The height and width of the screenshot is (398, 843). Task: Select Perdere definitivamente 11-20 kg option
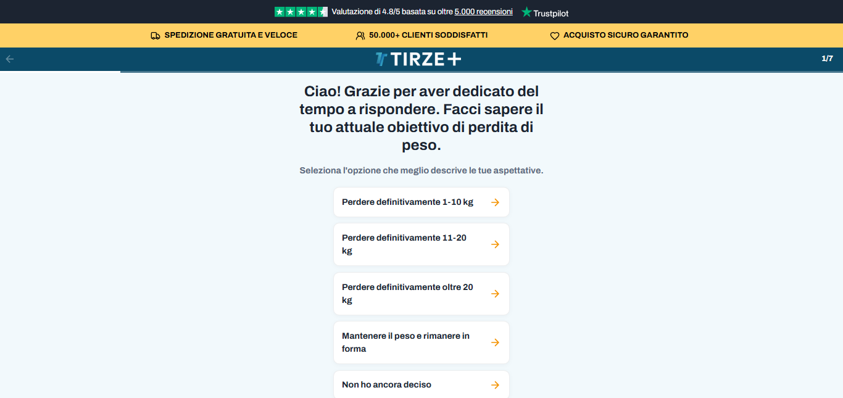(x=421, y=244)
